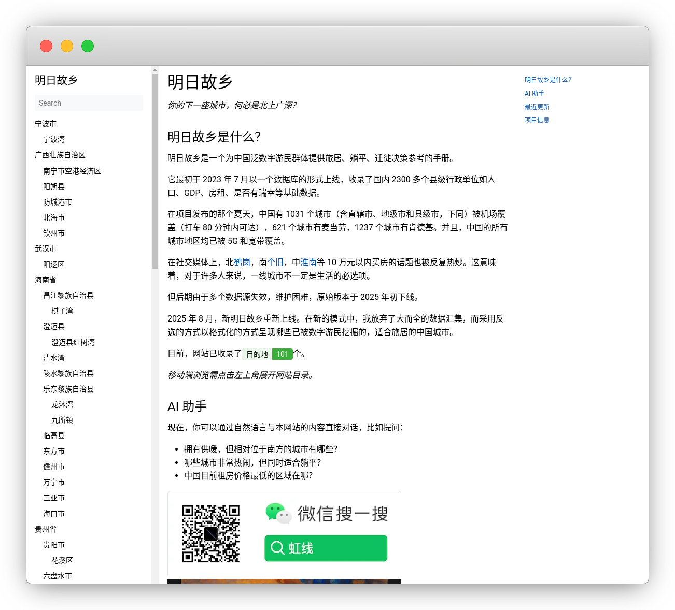Image resolution: width=675 pixels, height=610 pixels.
Task: Open the 鹤岗 link in the article
Action: (x=242, y=263)
